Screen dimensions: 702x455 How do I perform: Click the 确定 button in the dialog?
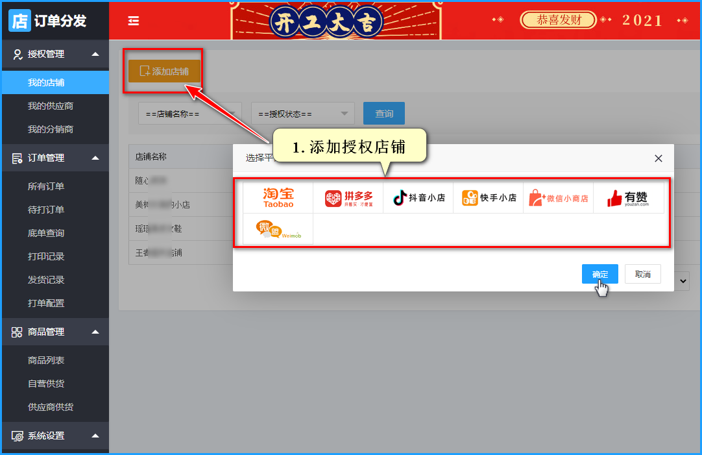599,274
